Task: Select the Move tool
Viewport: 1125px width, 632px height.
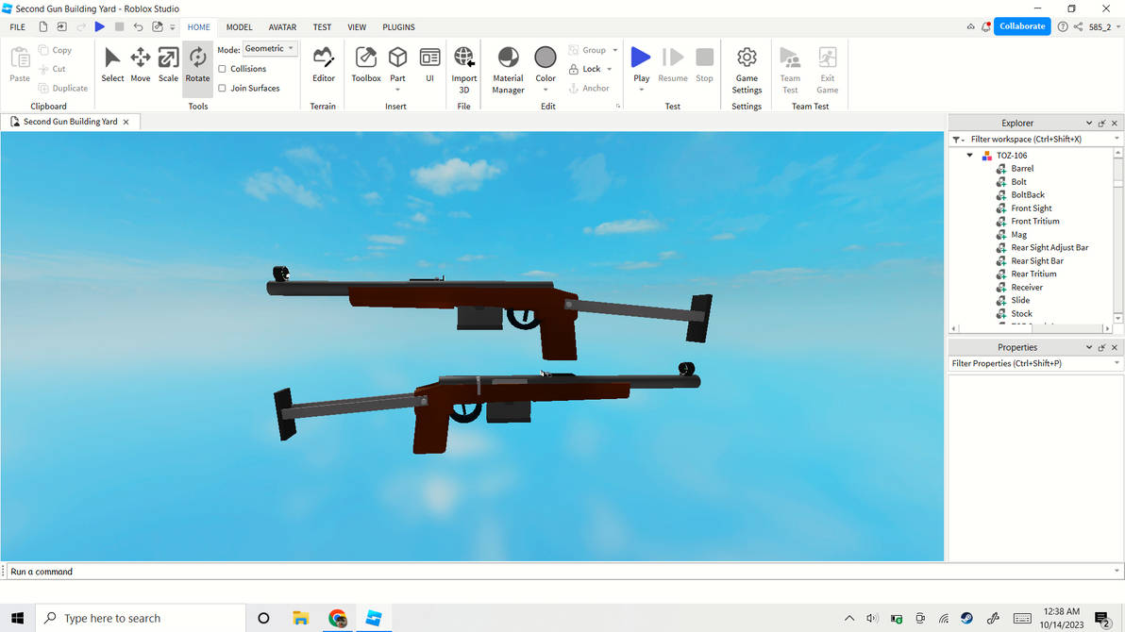Action: (x=140, y=64)
